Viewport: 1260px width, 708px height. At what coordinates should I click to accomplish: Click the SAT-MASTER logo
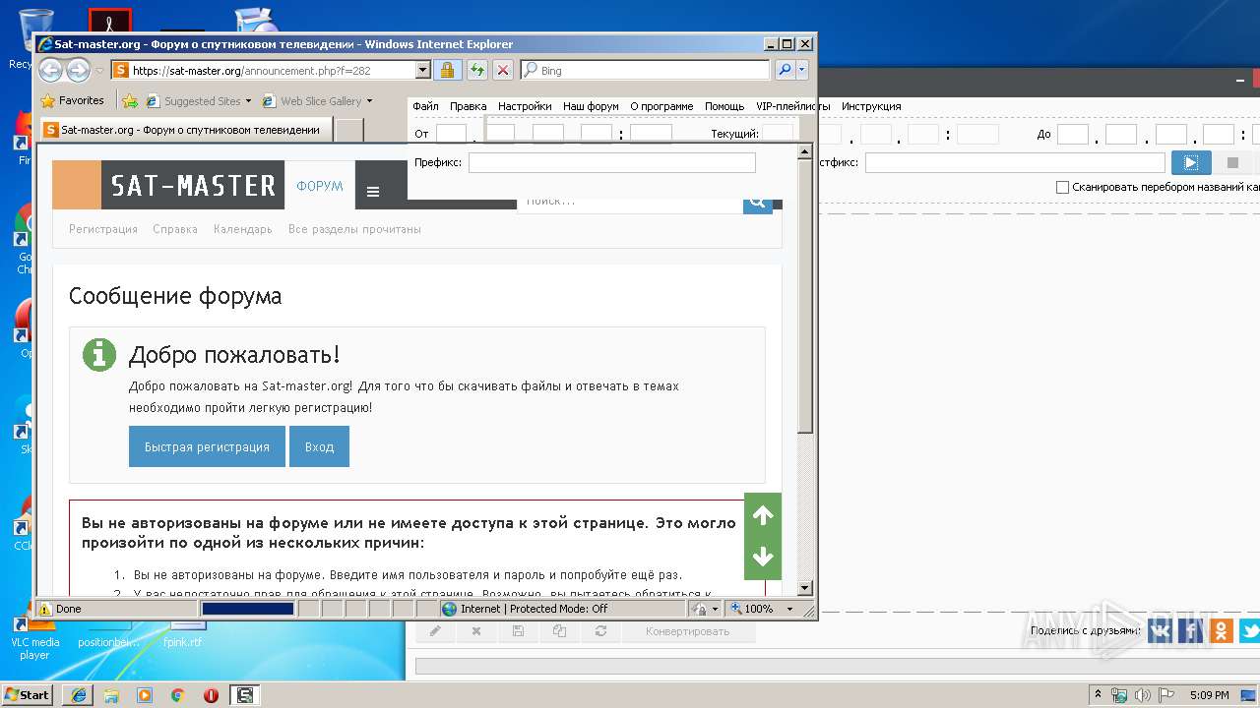pyautogui.click(x=193, y=185)
